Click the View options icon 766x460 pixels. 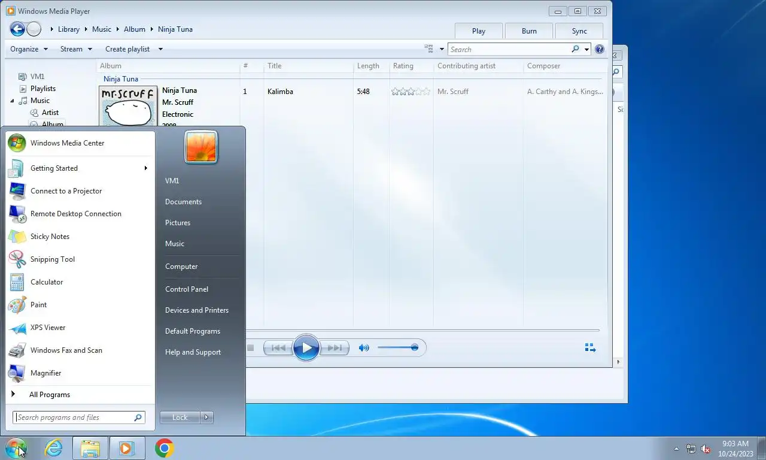pyautogui.click(x=429, y=49)
